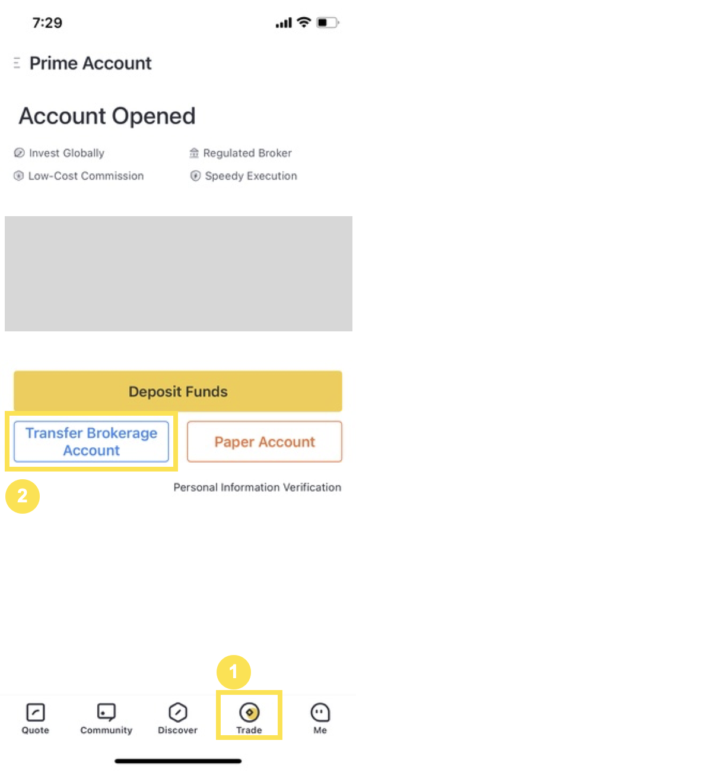Viewport: 712px width, 772px height.
Task: Open the Community tab icon
Action: point(106,712)
